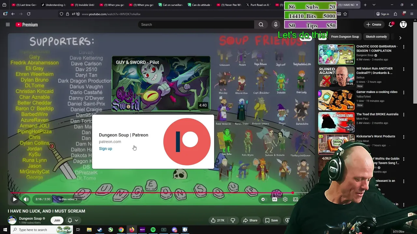Open the browser tab list dropdown arrow
Screen dimensions: 417x234
[x=374, y=5]
